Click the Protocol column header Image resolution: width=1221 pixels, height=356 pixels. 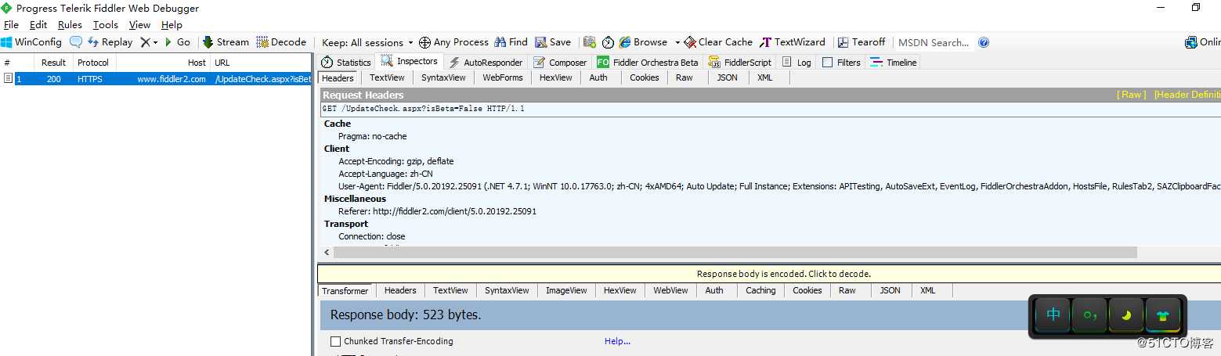pos(93,63)
